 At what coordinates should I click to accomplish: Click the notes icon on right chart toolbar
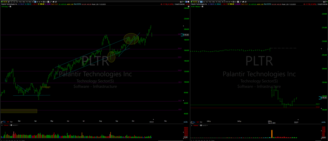238,2
